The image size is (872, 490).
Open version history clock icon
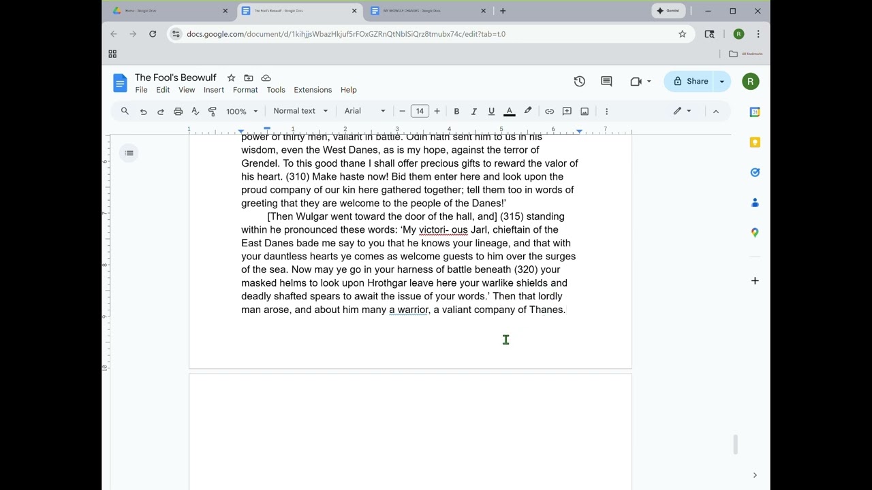pyautogui.click(x=579, y=82)
